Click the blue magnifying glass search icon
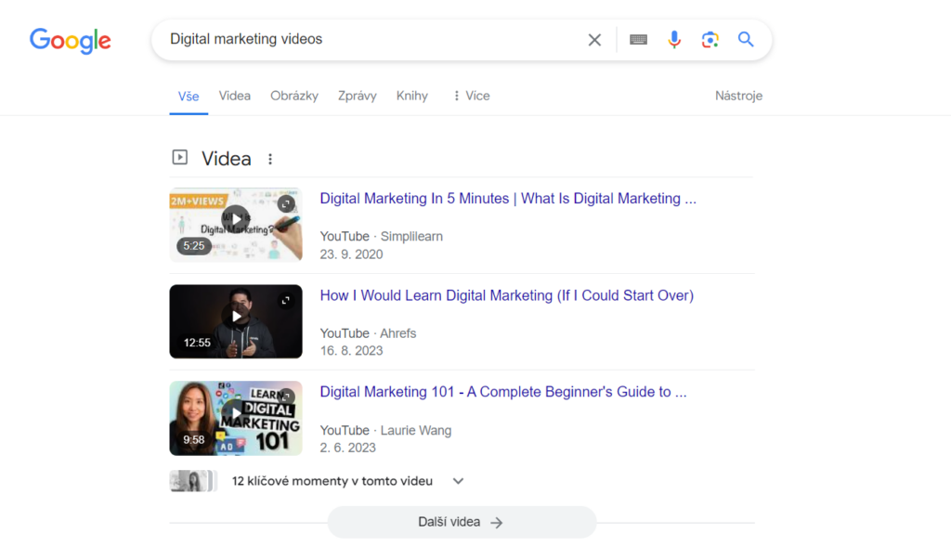This screenshot has width=951, height=547. pos(746,39)
